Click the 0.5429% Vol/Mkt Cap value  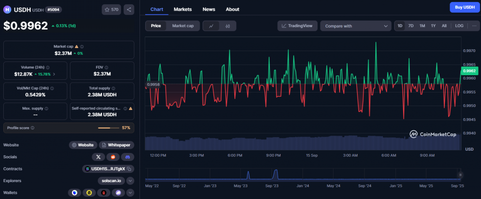pyautogui.click(x=35, y=95)
